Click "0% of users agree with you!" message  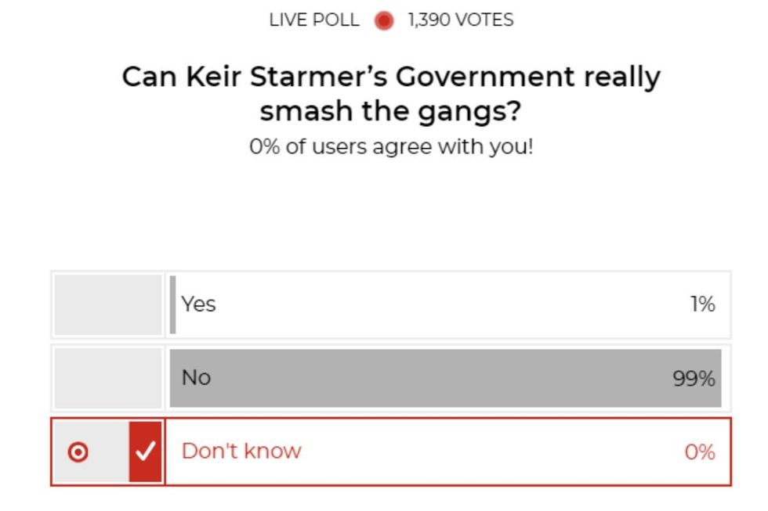[x=391, y=147]
